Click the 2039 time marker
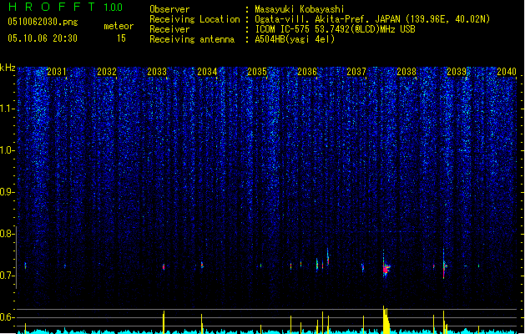 tap(457, 72)
